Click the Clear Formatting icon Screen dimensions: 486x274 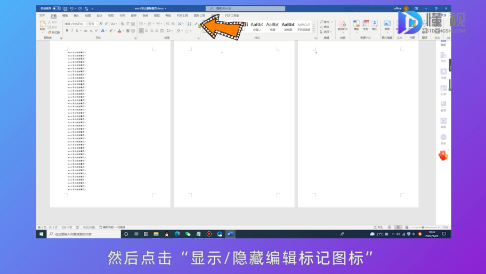(x=123, y=24)
